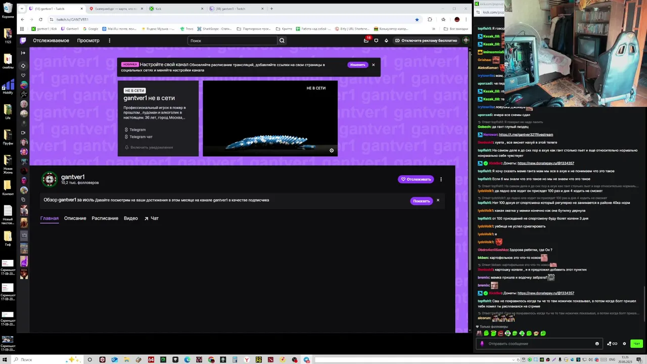Viewport: 647px width, 364px height.
Task: Open the 'Партнерские прог...' bookmark folder
Action: tap(255, 29)
